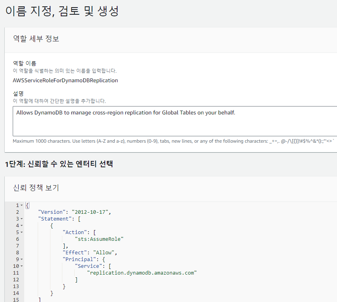
Task: Collapse the Service array fold on line 10
Action: tap(21, 266)
